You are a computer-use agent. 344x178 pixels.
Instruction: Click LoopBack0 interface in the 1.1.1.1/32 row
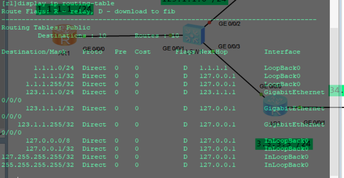coord(282,76)
